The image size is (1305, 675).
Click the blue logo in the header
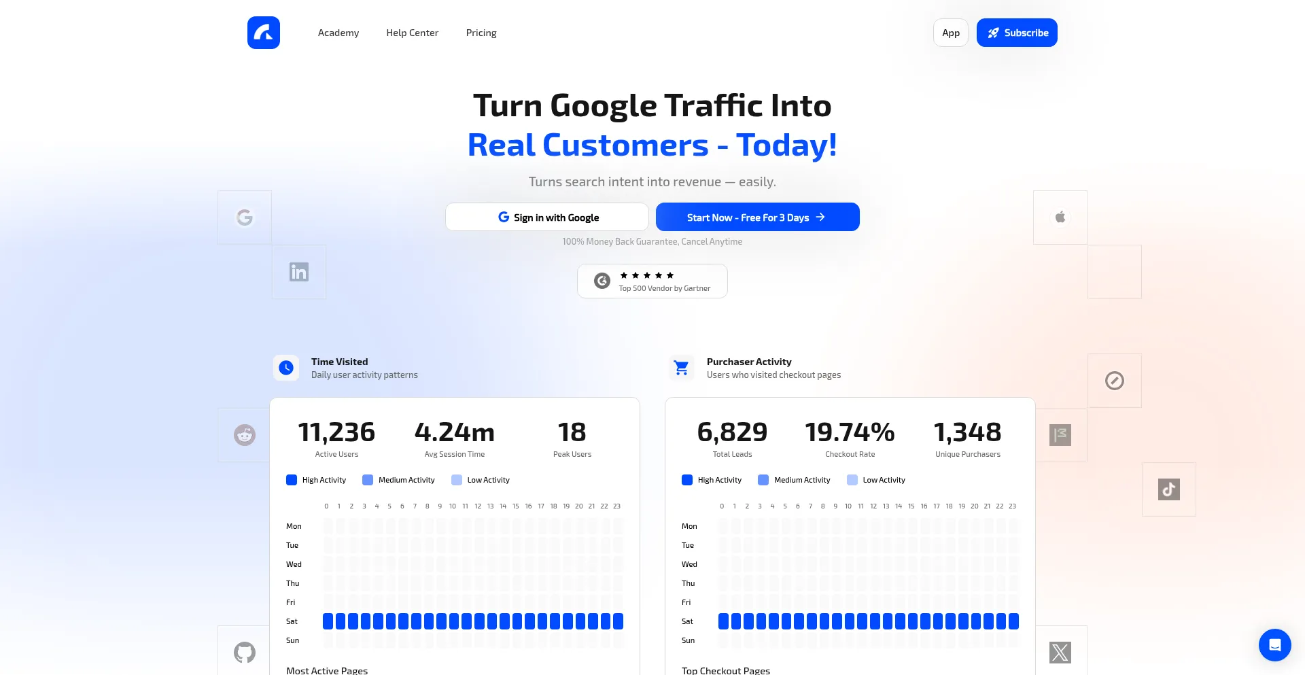click(x=263, y=33)
